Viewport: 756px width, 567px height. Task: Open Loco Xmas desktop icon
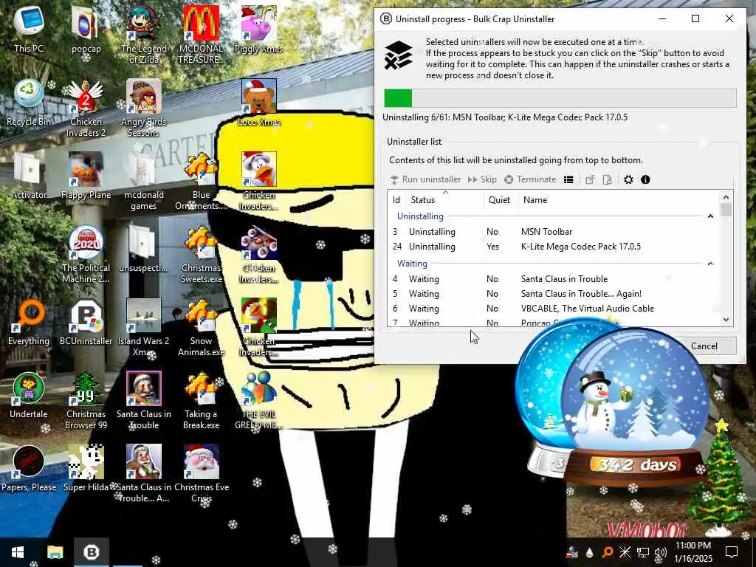[259, 103]
